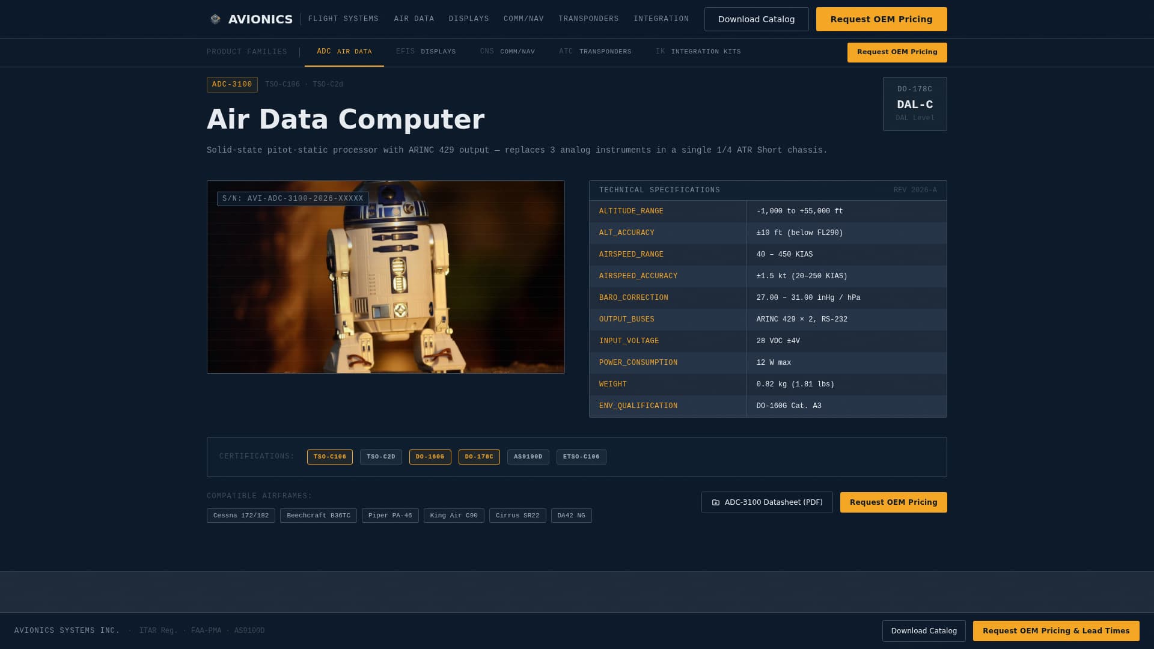Click Request OEM Pricing & Lead Times in footer

[1056, 630]
